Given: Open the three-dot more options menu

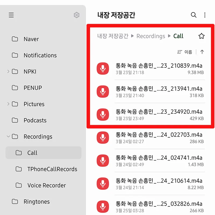Looking at the screenshot, I should point(205,15).
